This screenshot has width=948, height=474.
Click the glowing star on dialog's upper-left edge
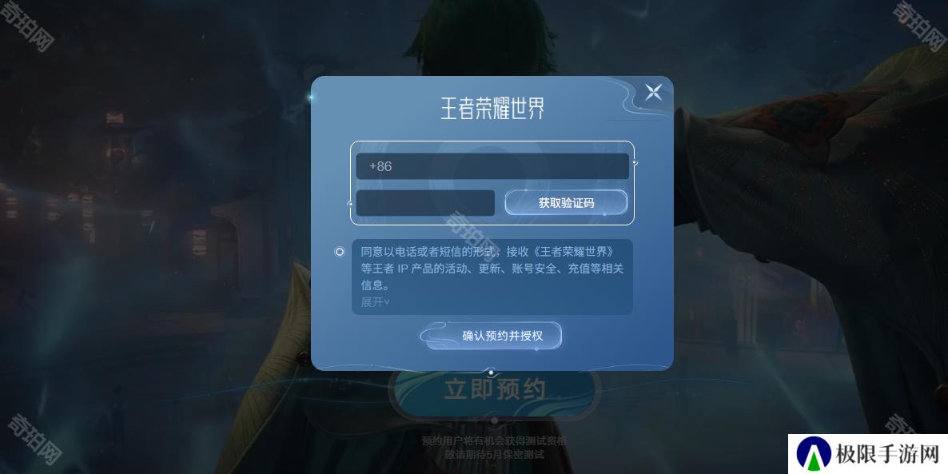(312, 98)
